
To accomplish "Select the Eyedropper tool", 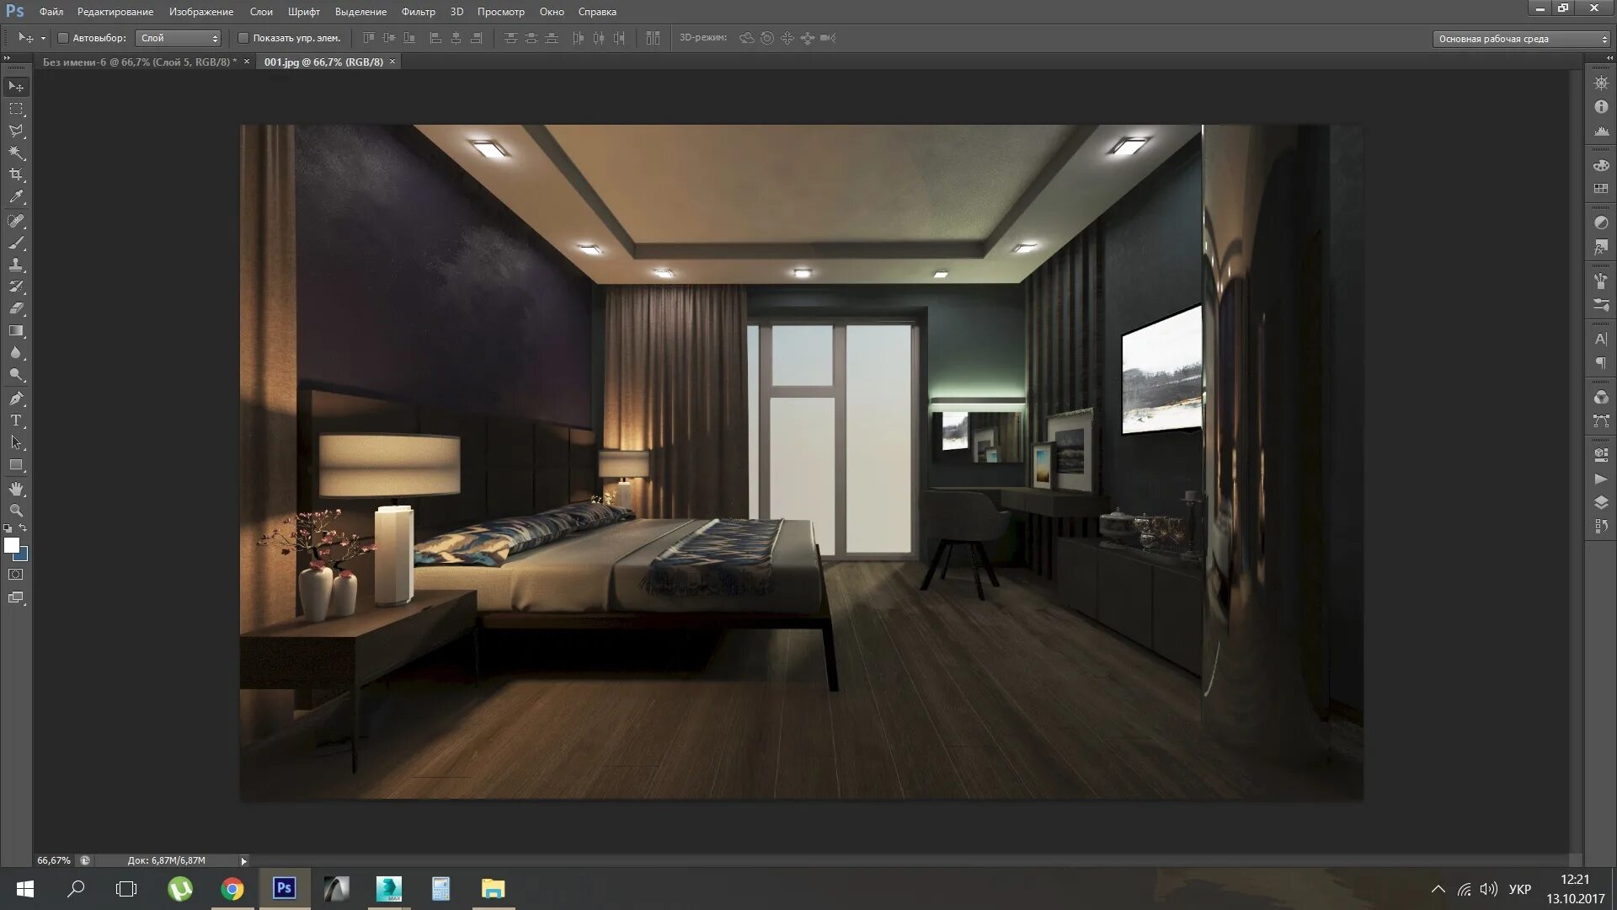I will click(x=16, y=197).
